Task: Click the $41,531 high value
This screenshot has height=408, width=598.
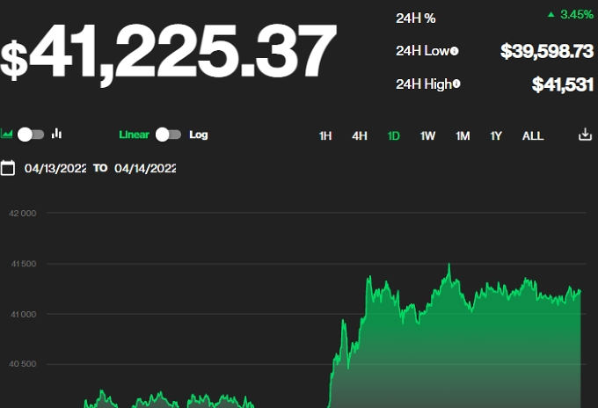Action: click(x=563, y=84)
